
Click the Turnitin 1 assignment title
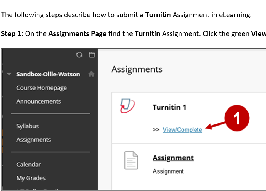(x=169, y=107)
